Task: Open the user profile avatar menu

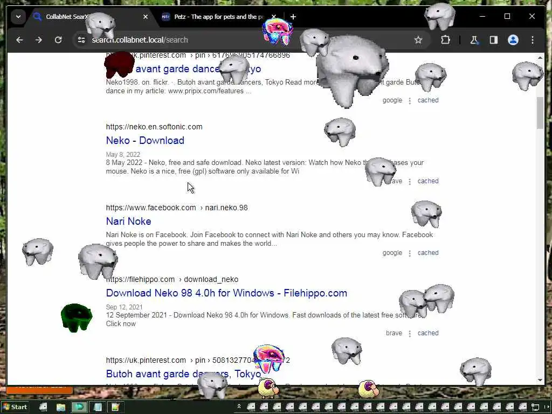Action: [x=513, y=40]
